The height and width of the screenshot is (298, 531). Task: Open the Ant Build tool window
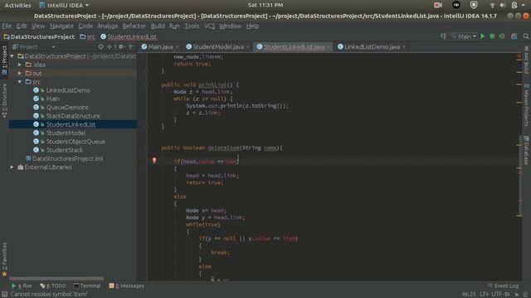tap(527, 60)
